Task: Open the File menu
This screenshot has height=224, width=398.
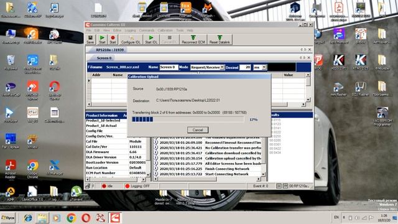Action: [x=88, y=30]
